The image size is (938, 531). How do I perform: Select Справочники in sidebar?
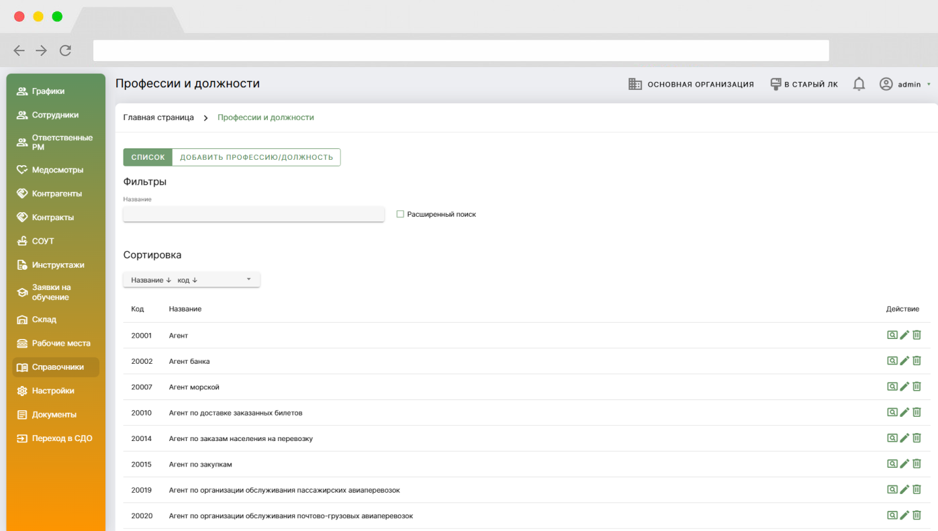pyautogui.click(x=56, y=367)
